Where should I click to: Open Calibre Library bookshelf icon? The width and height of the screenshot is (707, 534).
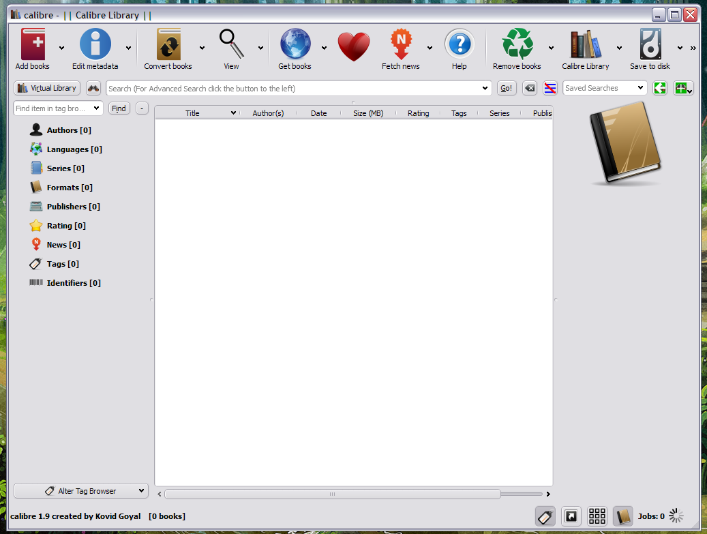[x=585, y=44]
